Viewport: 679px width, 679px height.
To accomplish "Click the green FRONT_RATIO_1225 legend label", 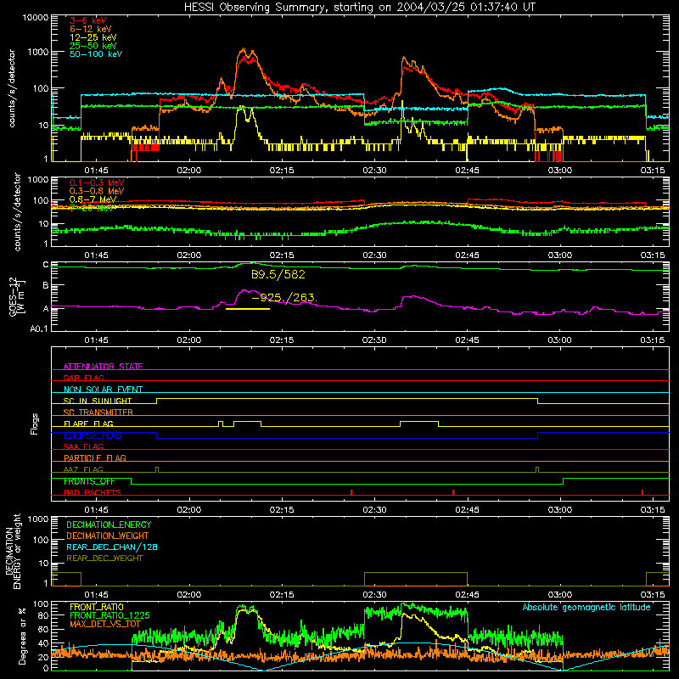I will (x=109, y=615).
